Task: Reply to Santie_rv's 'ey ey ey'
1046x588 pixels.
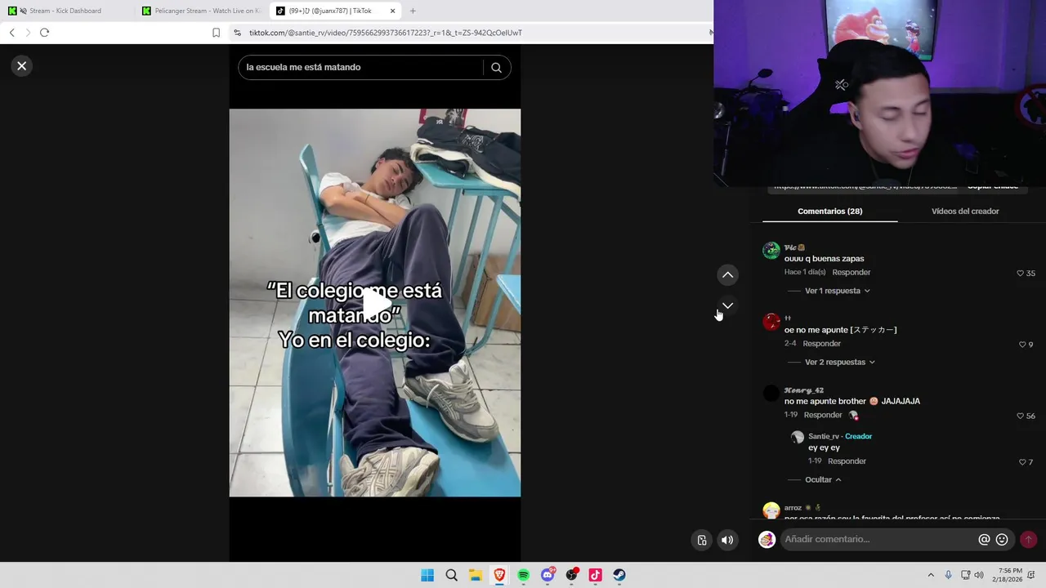Action: click(x=847, y=461)
